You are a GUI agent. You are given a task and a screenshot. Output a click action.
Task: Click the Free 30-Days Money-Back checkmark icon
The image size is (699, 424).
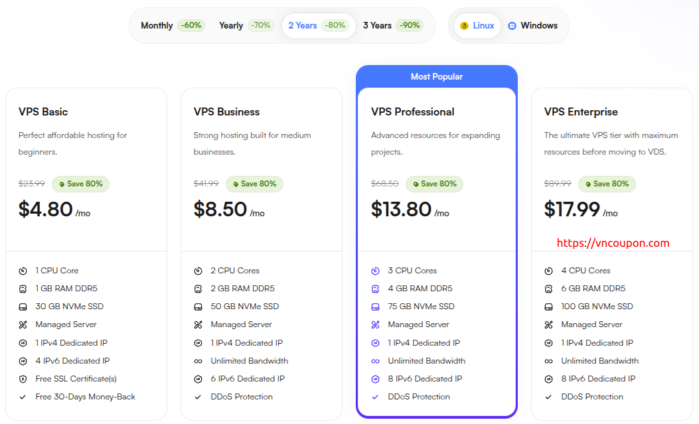[x=23, y=397]
